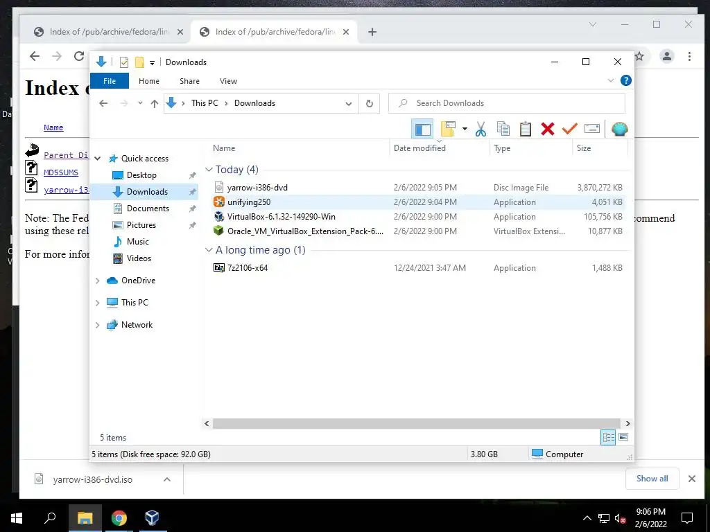Select the VirtualBox-6.1.32-149290-Win installer
710x532 pixels.
418,217
